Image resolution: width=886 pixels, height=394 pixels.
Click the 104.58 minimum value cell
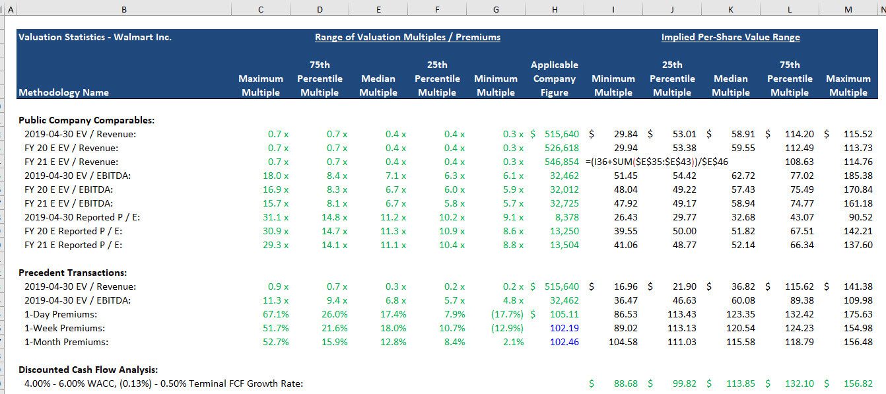[623, 342]
